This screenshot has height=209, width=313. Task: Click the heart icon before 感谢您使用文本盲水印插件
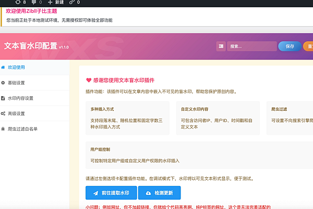point(89,80)
